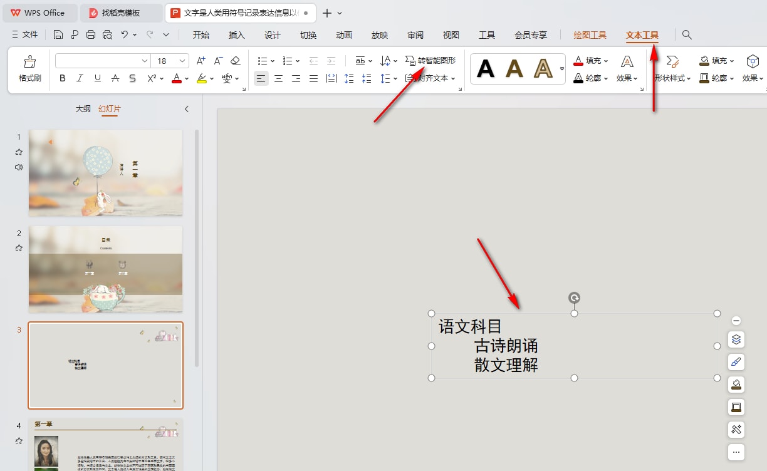Toggle bold formatting
Viewport: 767px width, 471px height.
tap(62, 78)
